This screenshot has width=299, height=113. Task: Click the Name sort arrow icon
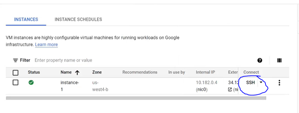tap(77, 73)
